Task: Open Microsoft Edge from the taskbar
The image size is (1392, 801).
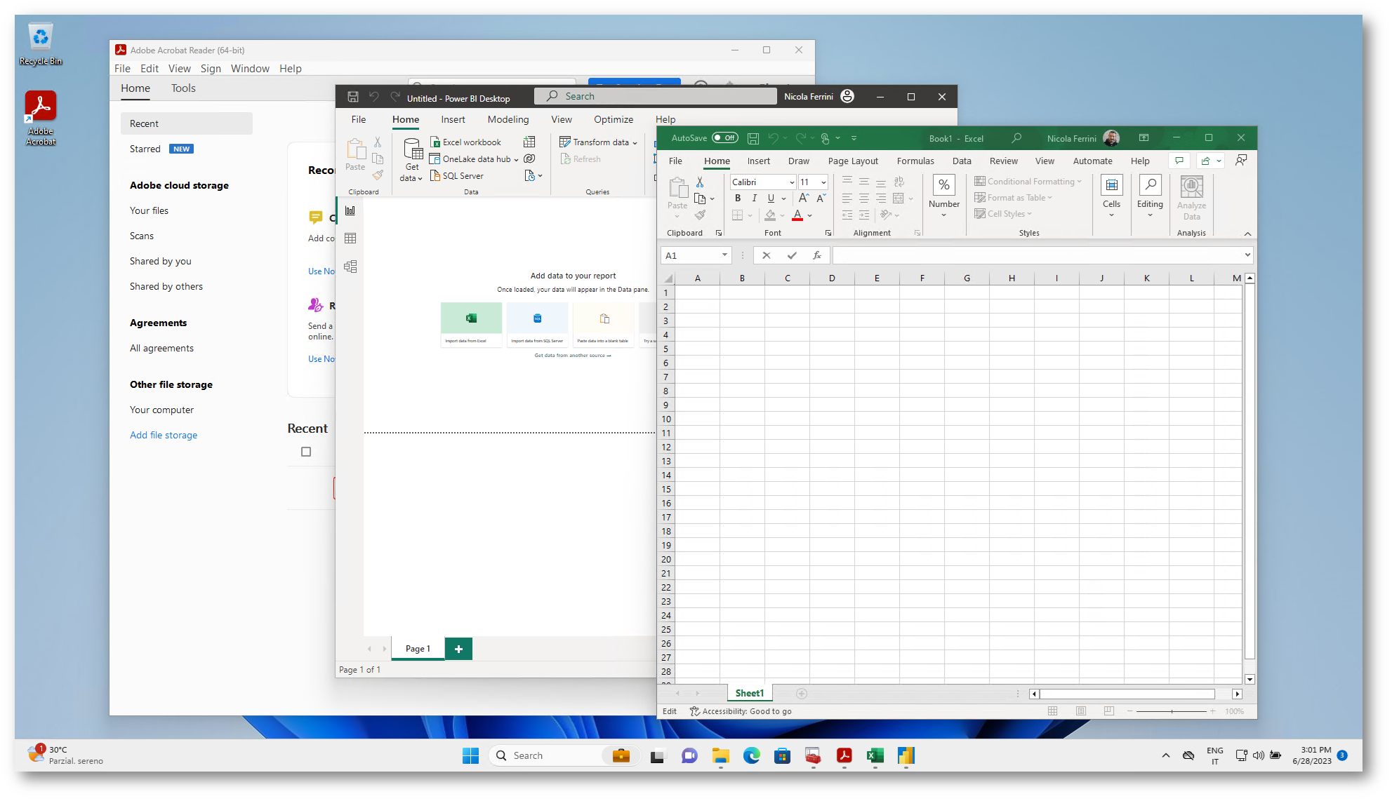Action: tap(752, 755)
